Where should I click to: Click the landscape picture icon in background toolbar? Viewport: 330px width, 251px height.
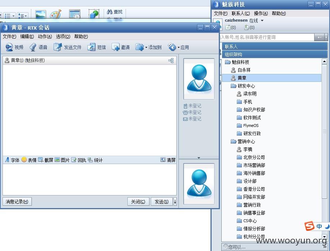pyautogui.click(x=41, y=14)
